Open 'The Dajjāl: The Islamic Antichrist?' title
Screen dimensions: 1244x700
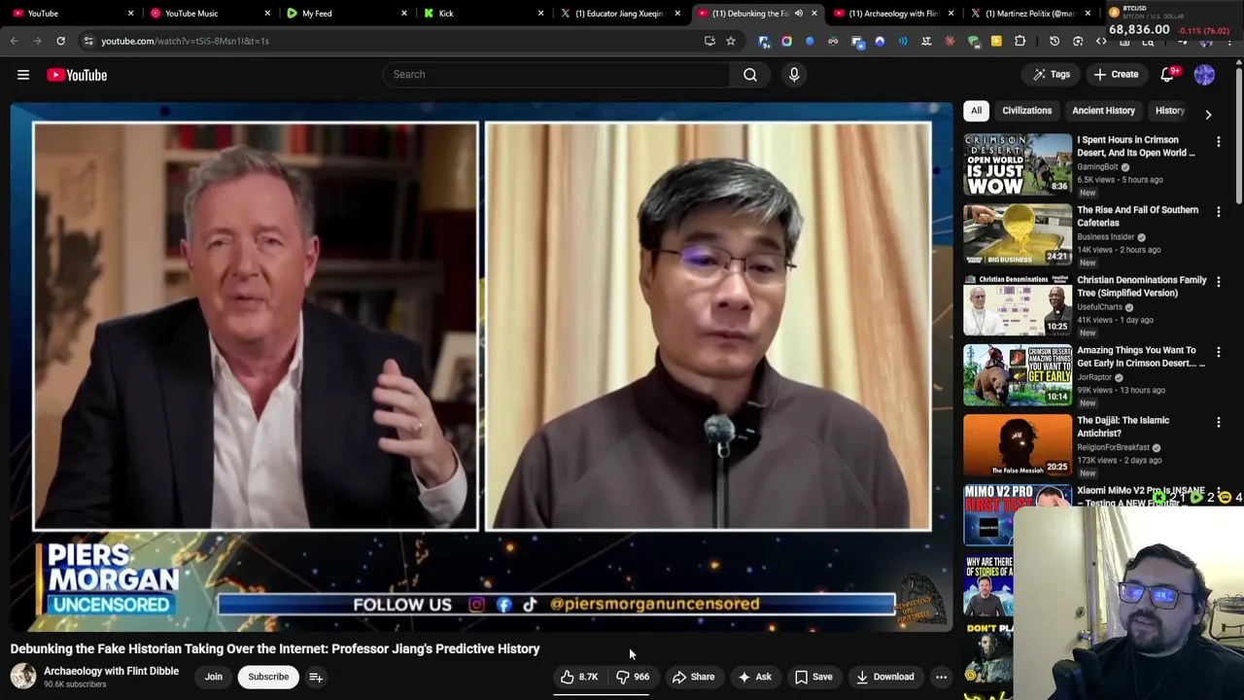coord(1123,427)
